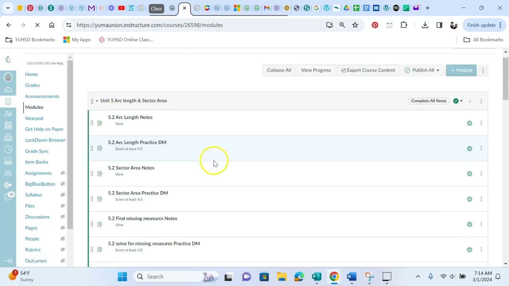
Task: Add a new Module with the Module button
Action: tap(461, 70)
